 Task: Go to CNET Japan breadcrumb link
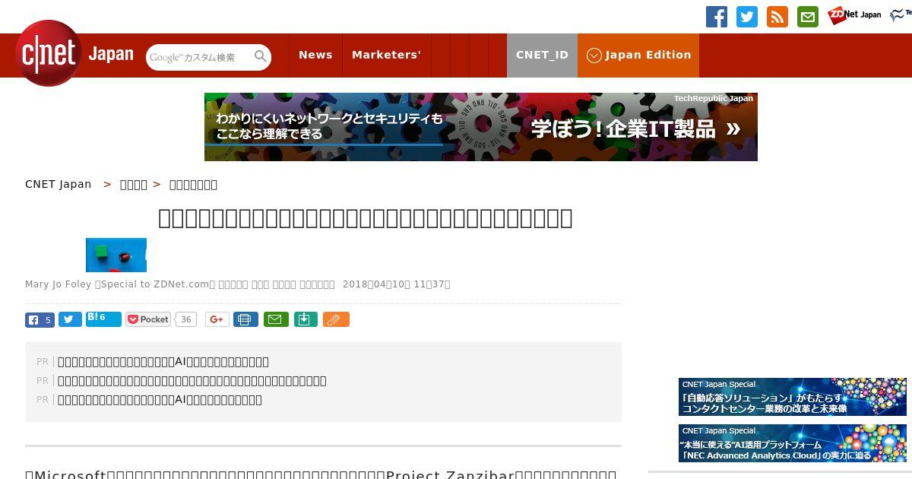[x=58, y=184]
